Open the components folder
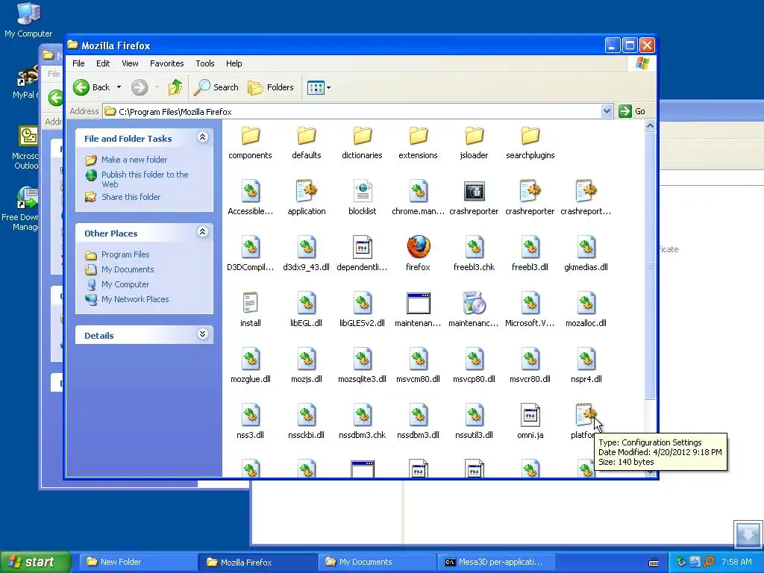Viewport: 764px width, 573px height. [251, 143]
